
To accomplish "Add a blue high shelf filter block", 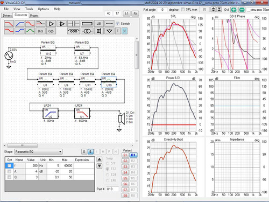I will (x=19, y=31).
